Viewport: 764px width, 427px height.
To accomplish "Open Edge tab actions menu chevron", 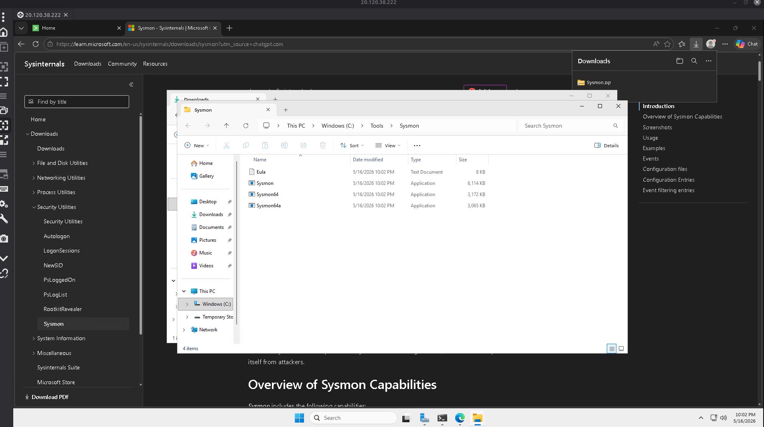I will coord(21,28).
